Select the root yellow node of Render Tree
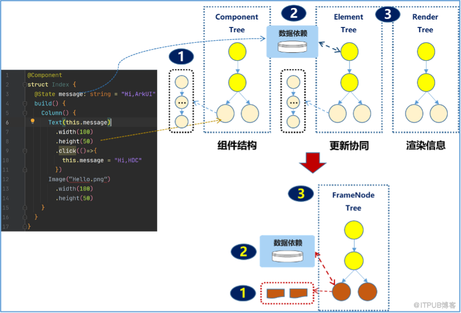The height and width of the screenshot is (313, 461). [426, 52]
